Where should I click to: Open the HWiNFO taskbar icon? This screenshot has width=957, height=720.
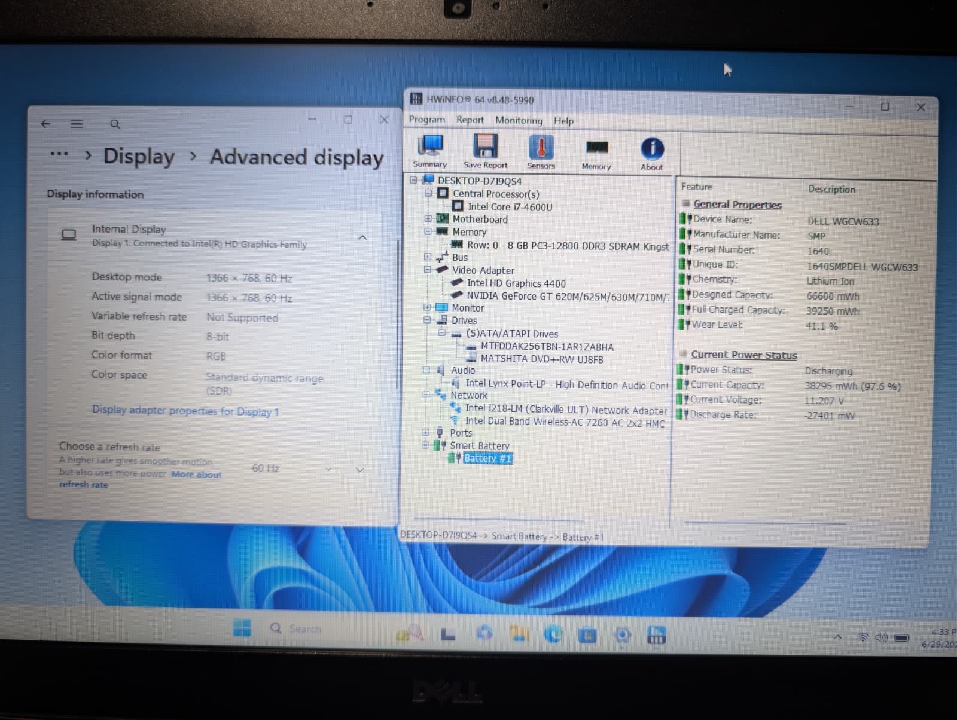tap(656, 635)
